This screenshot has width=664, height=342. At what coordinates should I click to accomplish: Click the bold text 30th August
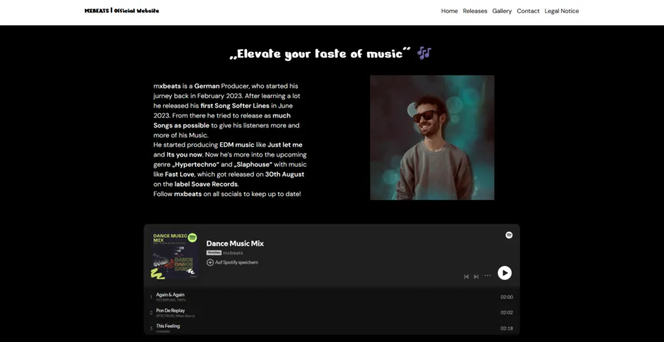(285, 174)
